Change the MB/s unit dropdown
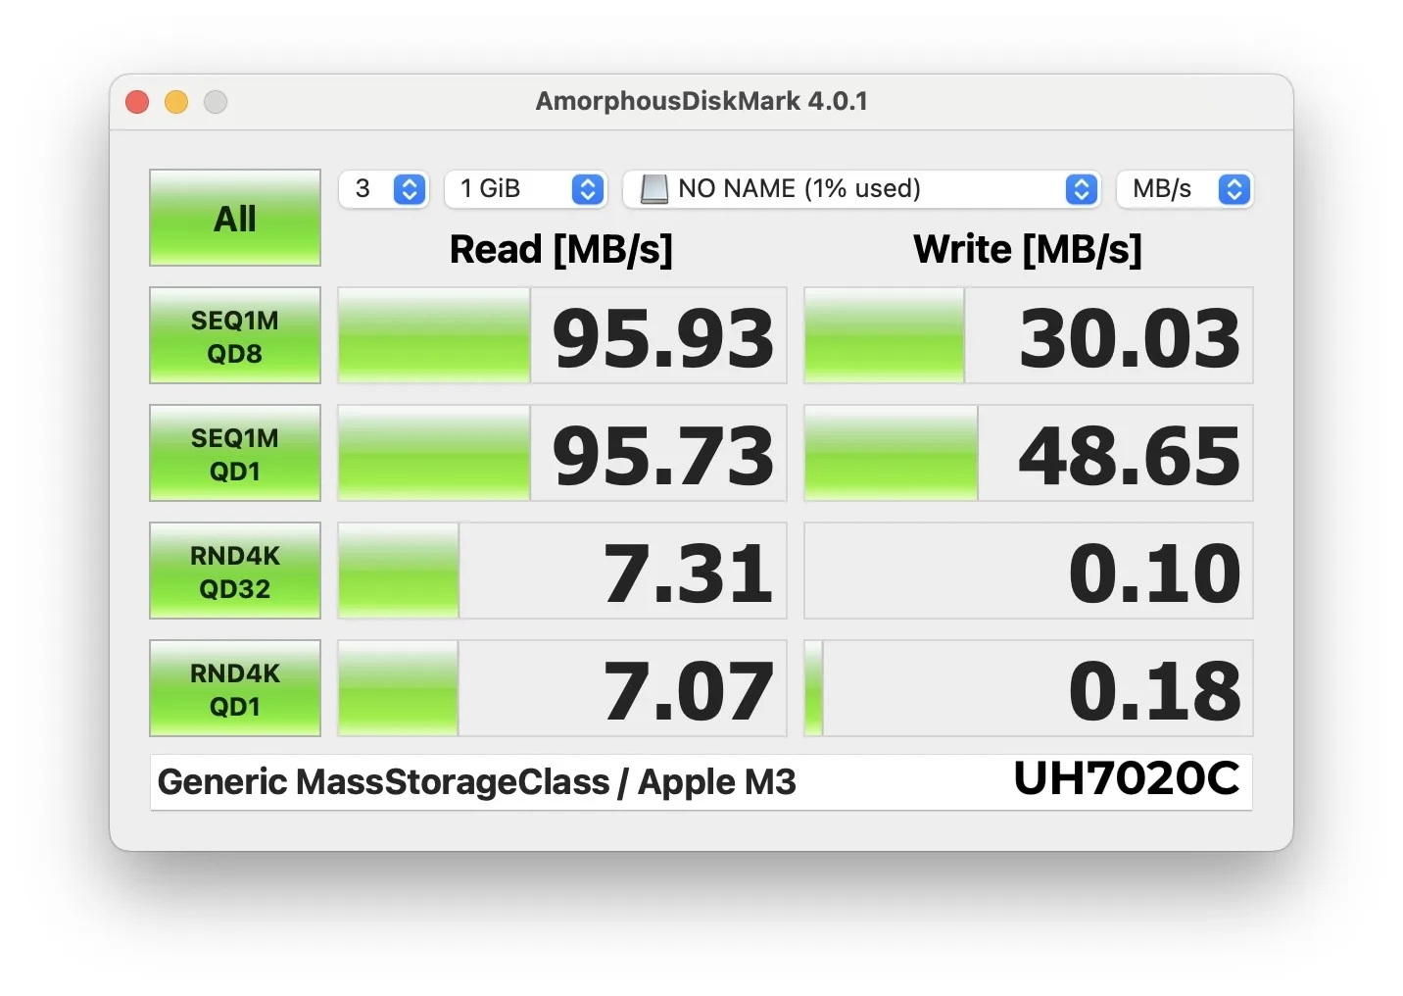This screenshot has height=996, width=1403. pyautogui.click(x=1185, y=189)
